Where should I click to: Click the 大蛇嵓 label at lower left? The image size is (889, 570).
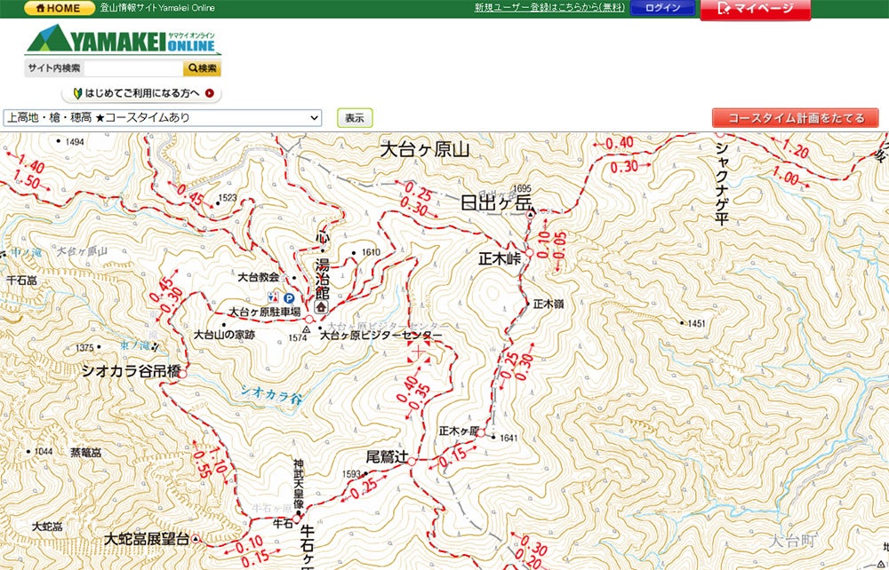[x=48, y=526]
